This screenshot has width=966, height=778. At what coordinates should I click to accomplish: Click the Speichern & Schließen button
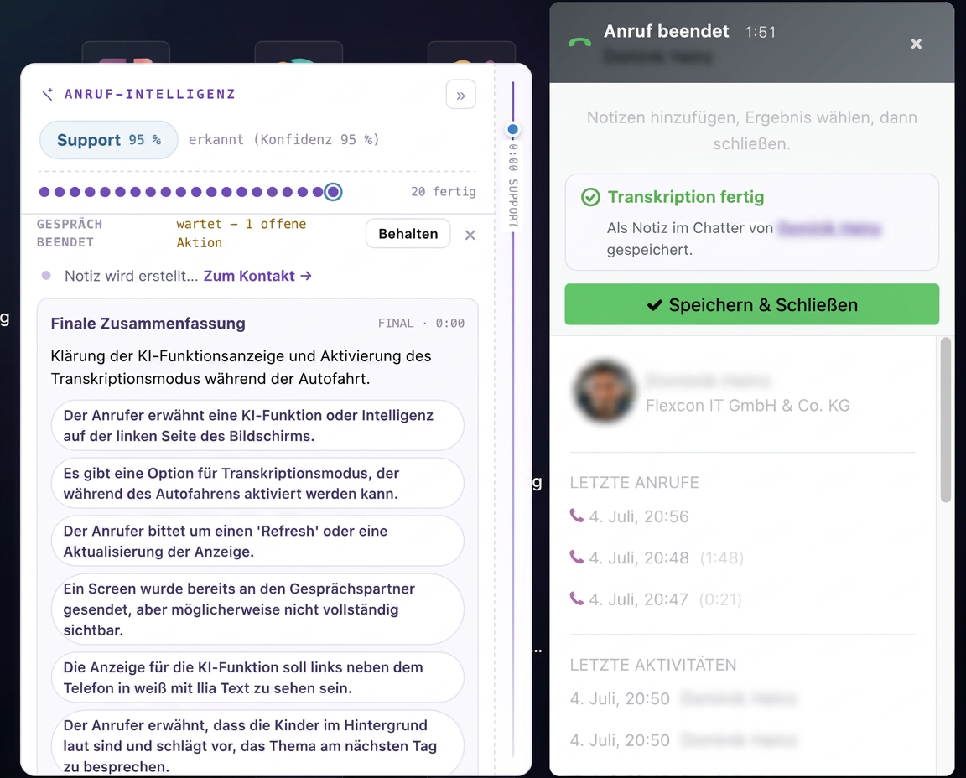(x=751, y=304)
